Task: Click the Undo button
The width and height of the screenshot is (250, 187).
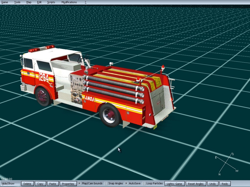Action: 213,184
